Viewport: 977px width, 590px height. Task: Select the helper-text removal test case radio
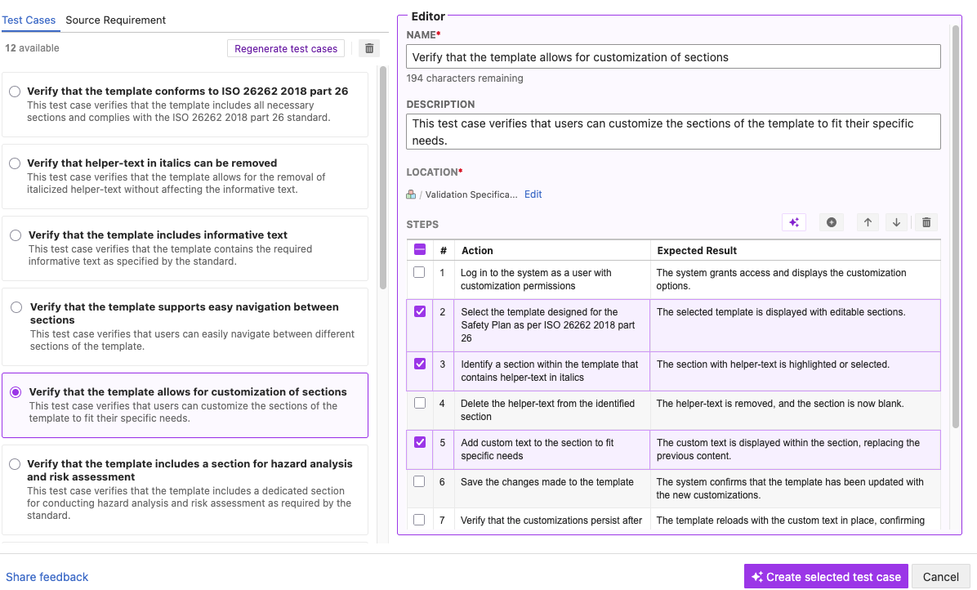pyautogui.click(x=15, y=163)
